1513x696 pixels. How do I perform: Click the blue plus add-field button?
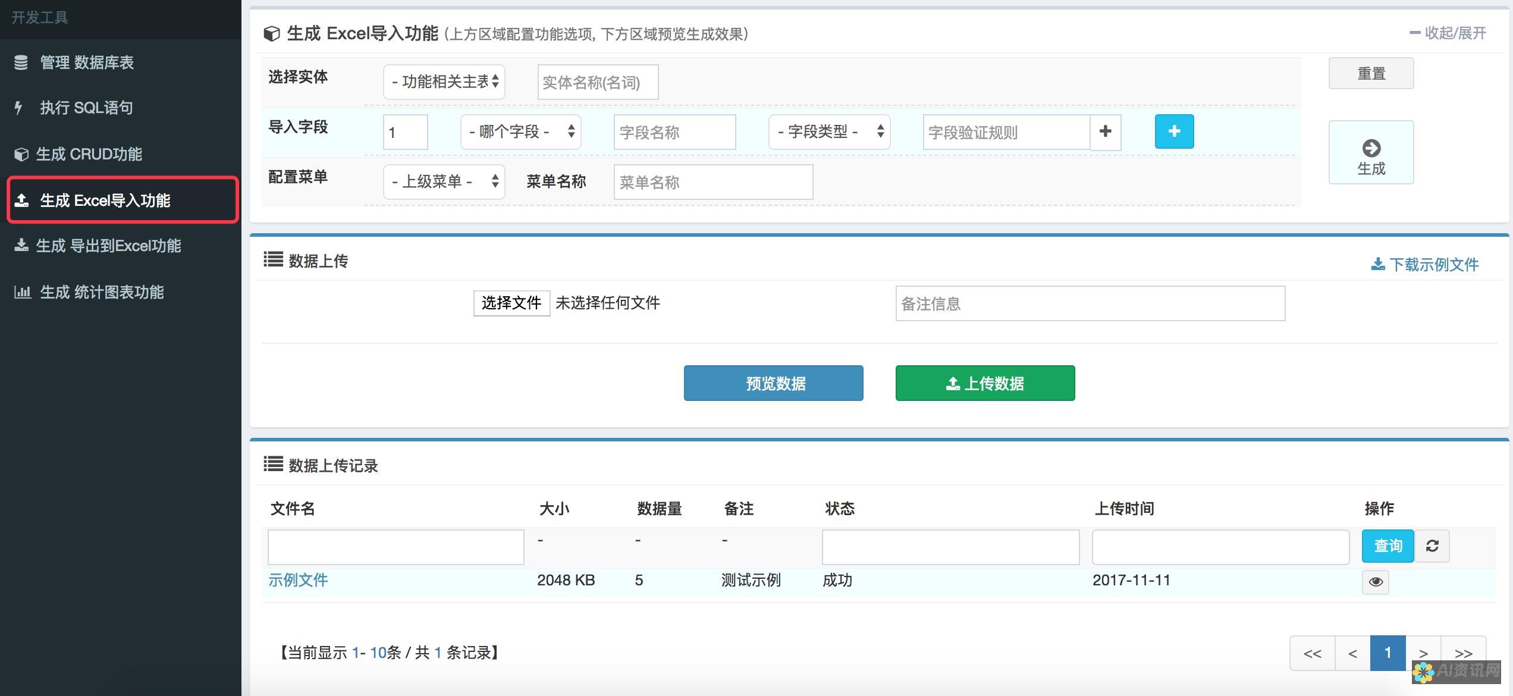(1174, 131)
